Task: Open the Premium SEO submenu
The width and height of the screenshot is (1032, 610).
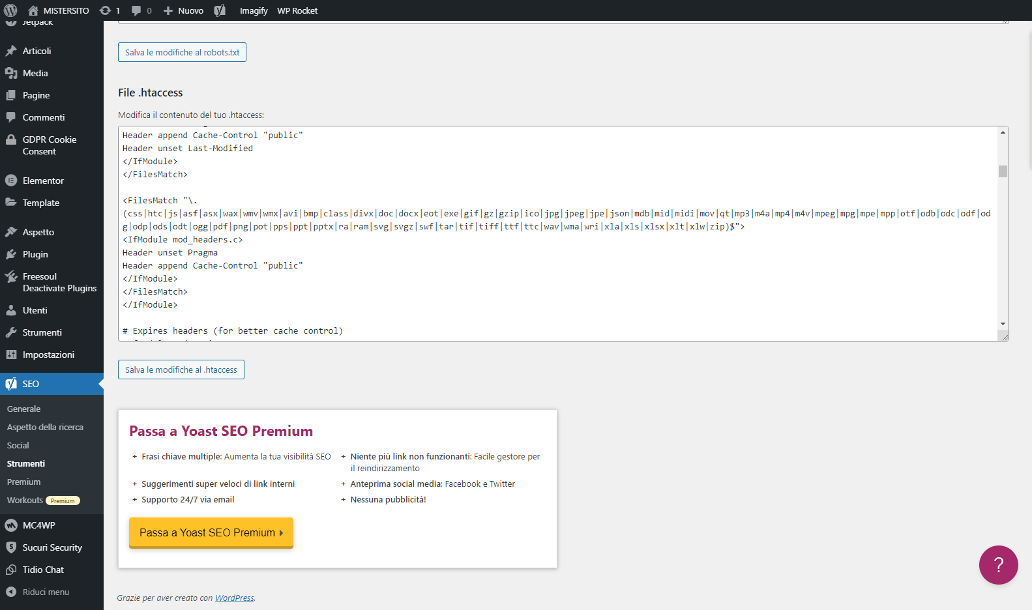Action: [x=23, y=482]
